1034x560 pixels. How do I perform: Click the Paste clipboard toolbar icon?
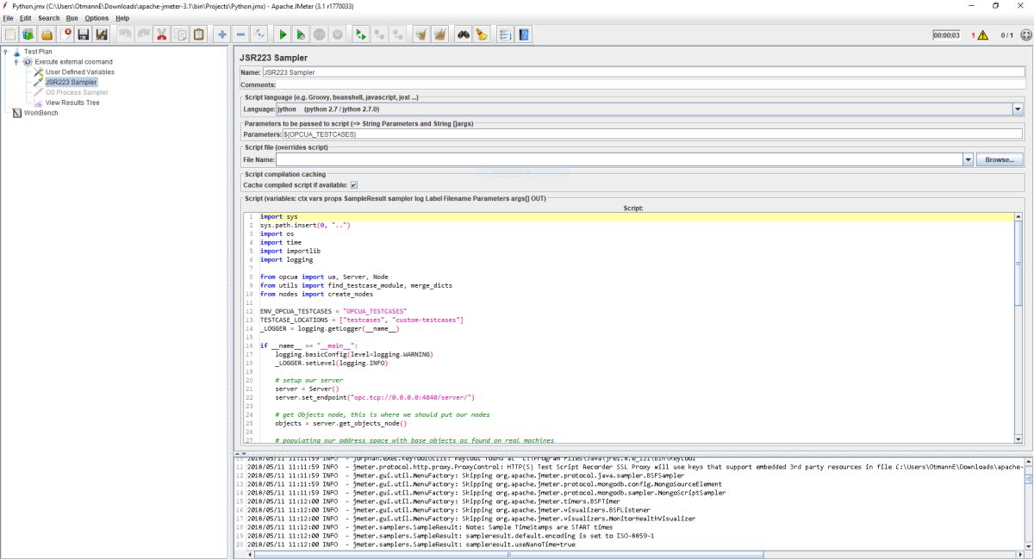(x=199, y=34)
